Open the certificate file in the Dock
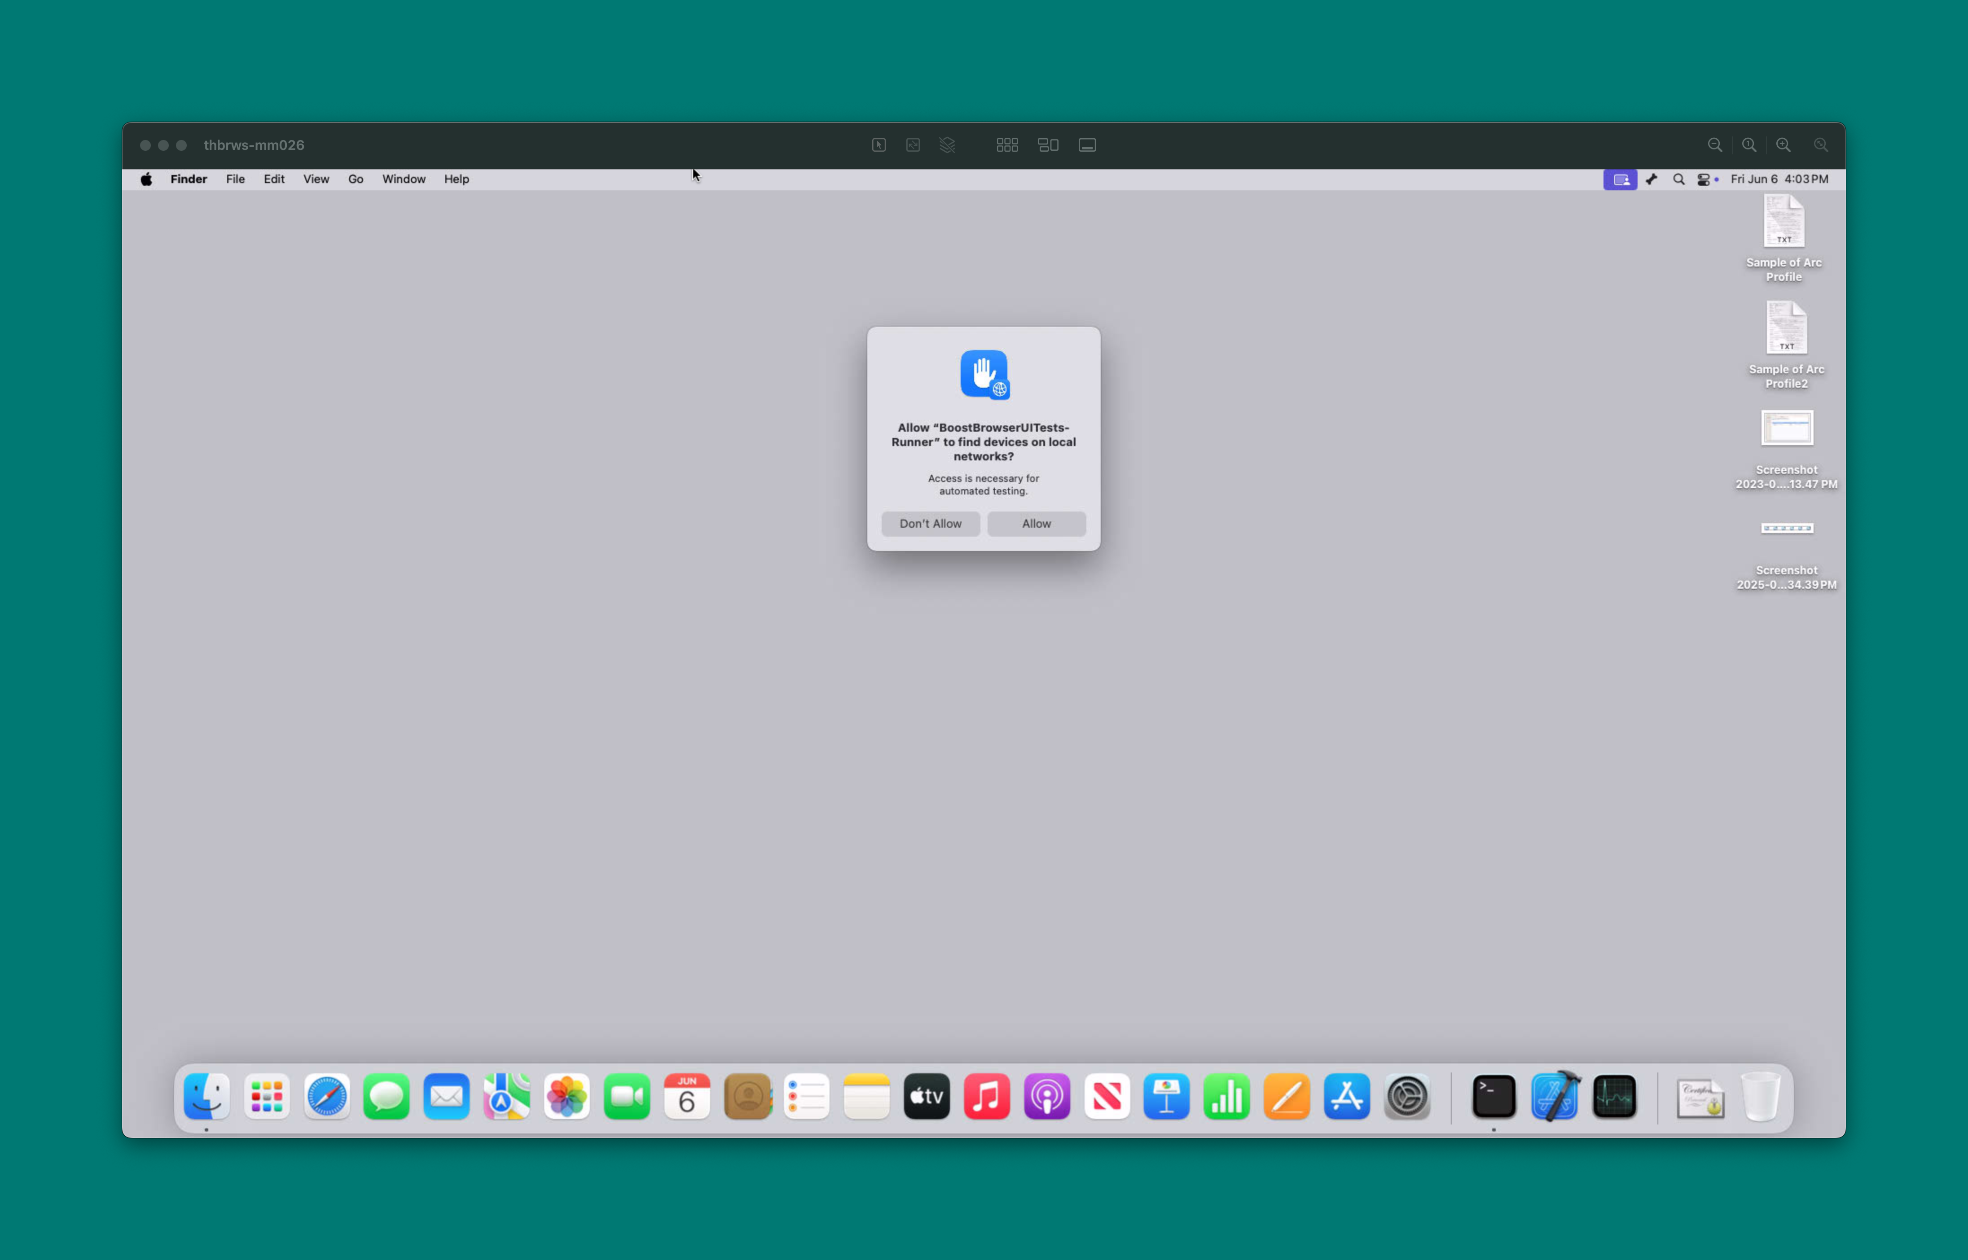1968x1260 pixels. [x=1700, y=1098]
